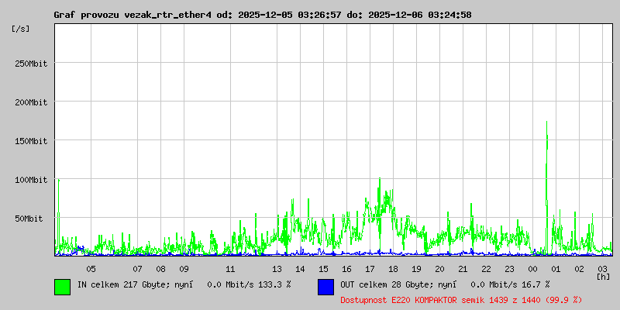Click the 100Mbit y-axis label
Image resolution: width=620 pixels, height=310 pixels.
click(x=31, y=180)
